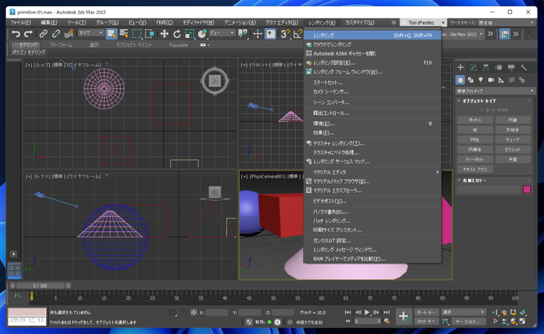Select the Lights category icon
544x334 pixels.
point(481,80)
